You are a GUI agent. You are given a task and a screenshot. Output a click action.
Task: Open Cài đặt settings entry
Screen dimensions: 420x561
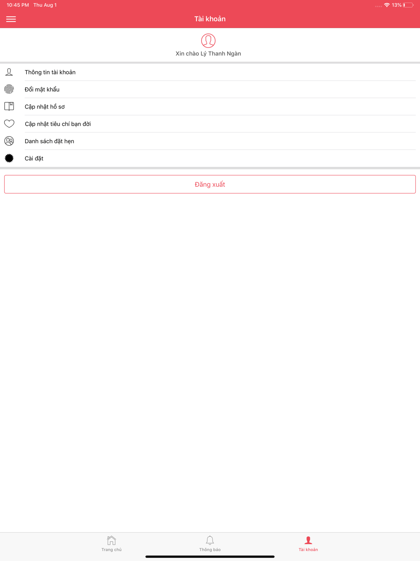(210, 158)
